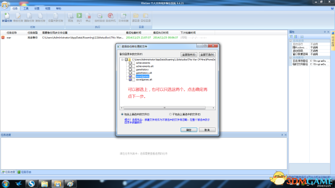This screenshot has height=188, width=335.
Task: Open the dropdown arrow under 执行
Action: (x=79, y=23)
